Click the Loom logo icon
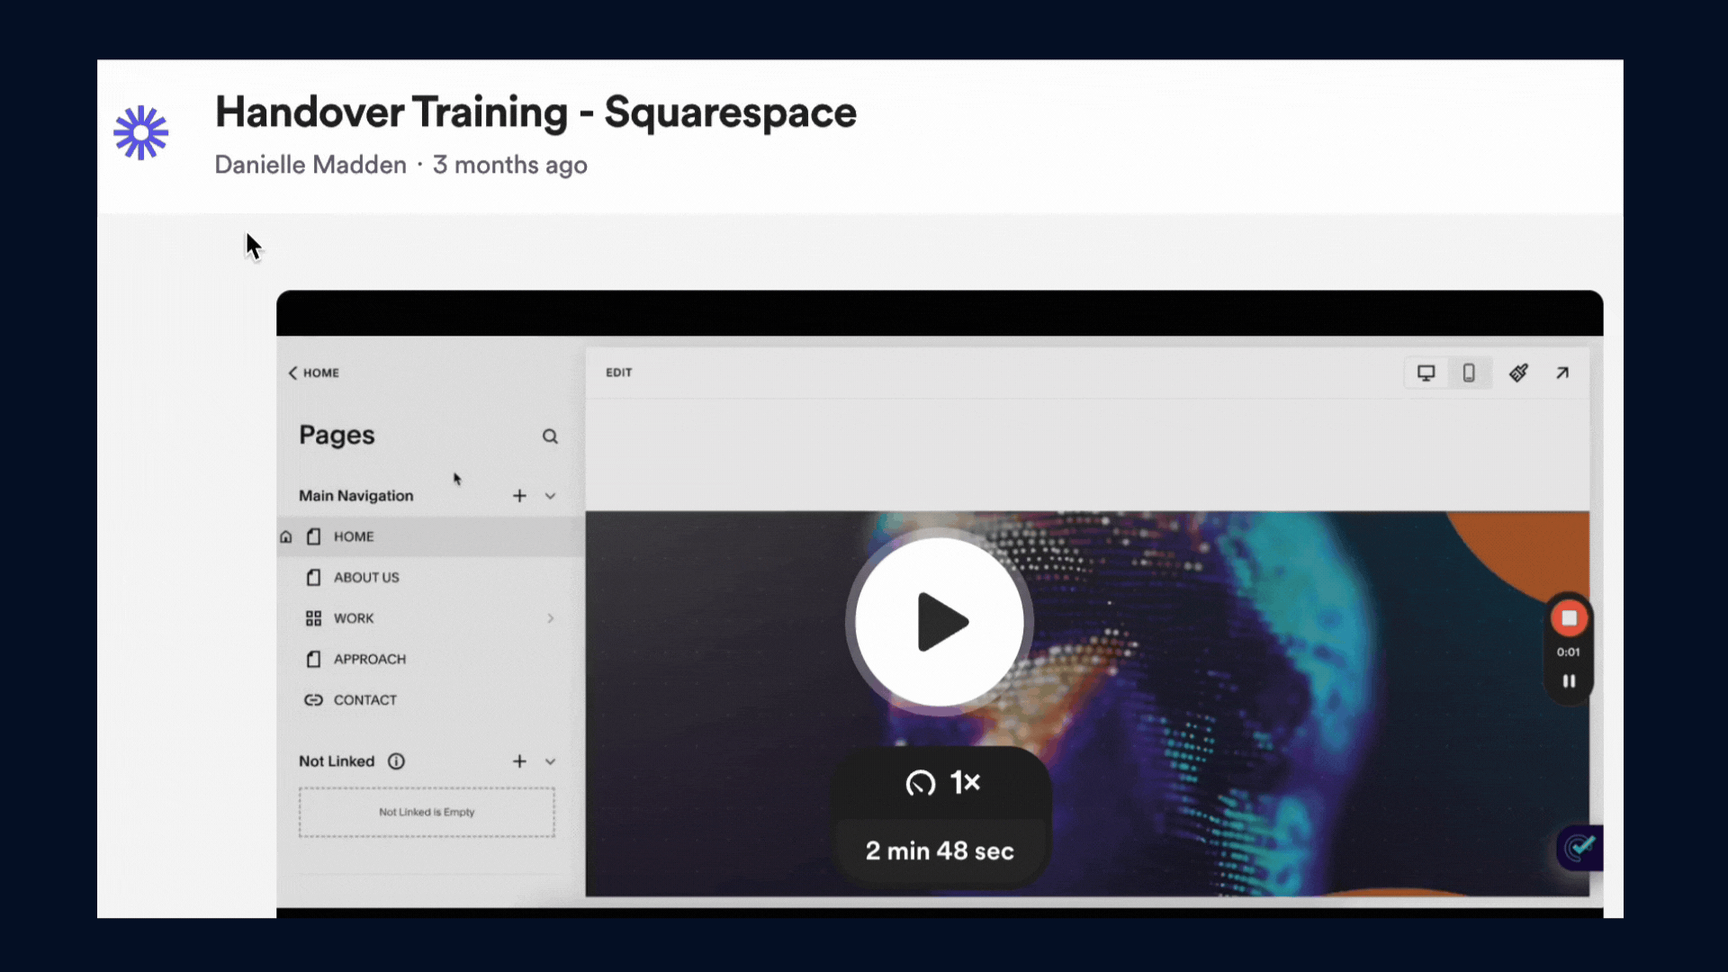1728x972 pixels. (140, 133)
